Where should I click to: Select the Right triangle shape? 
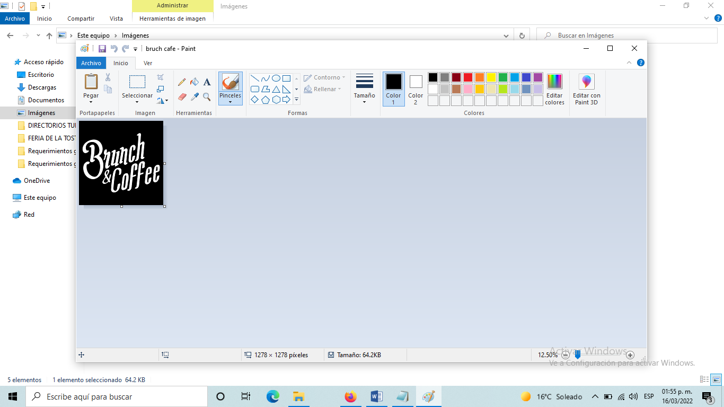(x=286, y=89)
